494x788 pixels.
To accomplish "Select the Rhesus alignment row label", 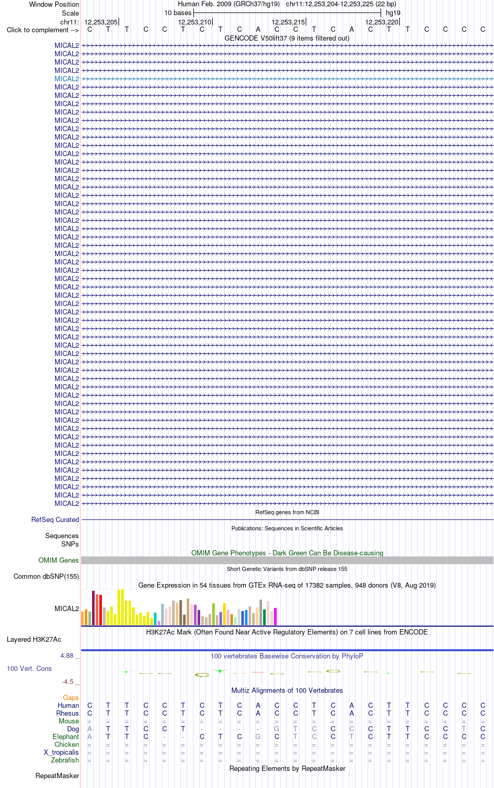I will [x=68, y=713].
